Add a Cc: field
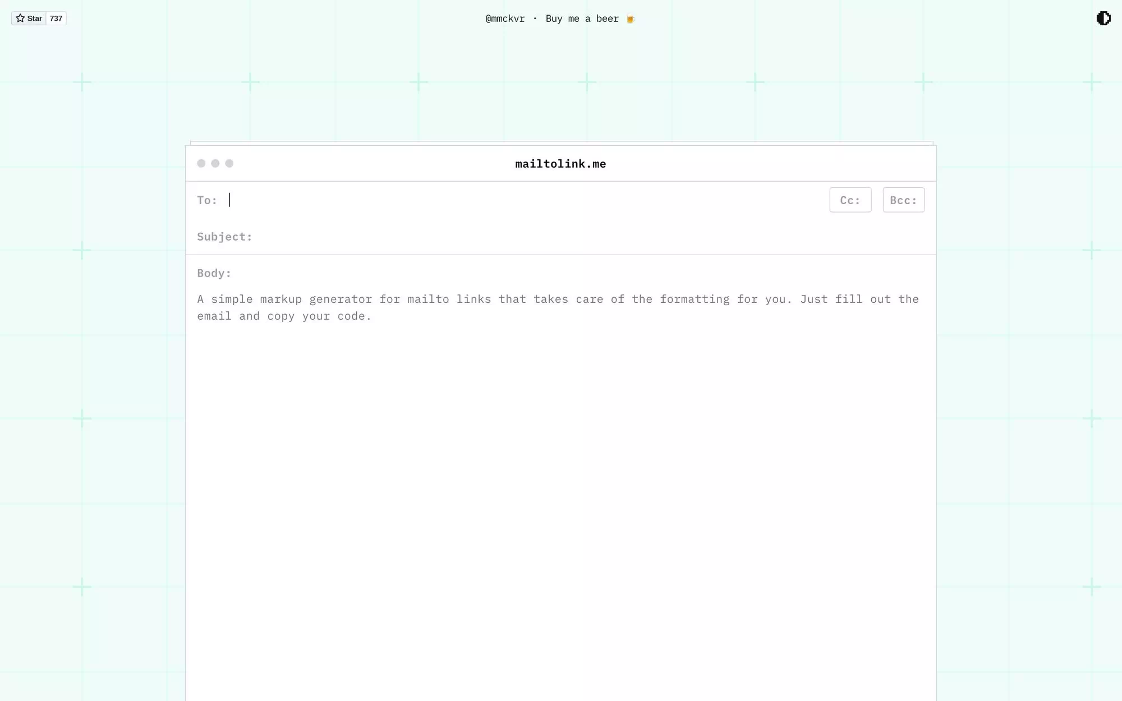The image size is (1122, 701). click(850, 200)
